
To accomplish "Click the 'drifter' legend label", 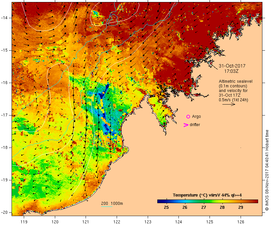I will 195,125.
